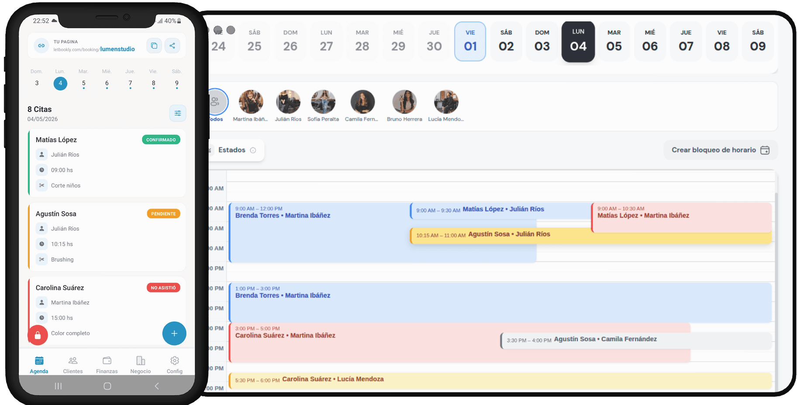Screen dimensions: 797x405
Task: Select DOM 26 in desktop date strip
Action: click(290, 41)
